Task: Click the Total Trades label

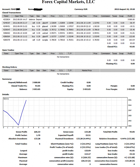Action: point(21,144)
